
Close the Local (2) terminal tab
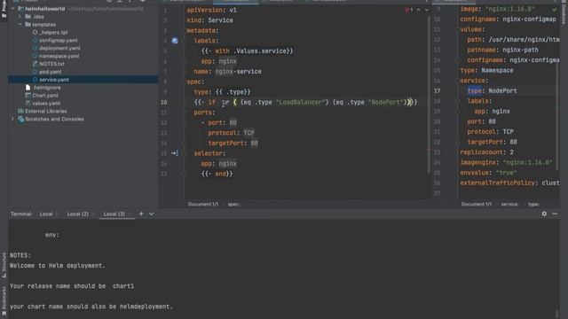[93, 214]
